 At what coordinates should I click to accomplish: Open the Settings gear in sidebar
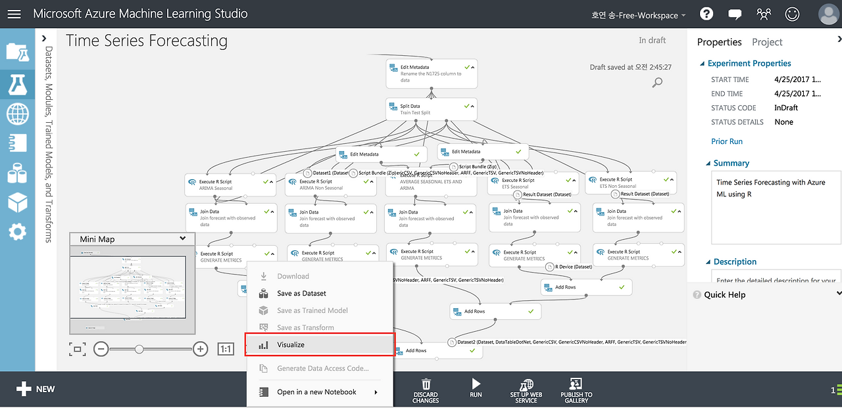pyautogui.click(x=17, y=231)
